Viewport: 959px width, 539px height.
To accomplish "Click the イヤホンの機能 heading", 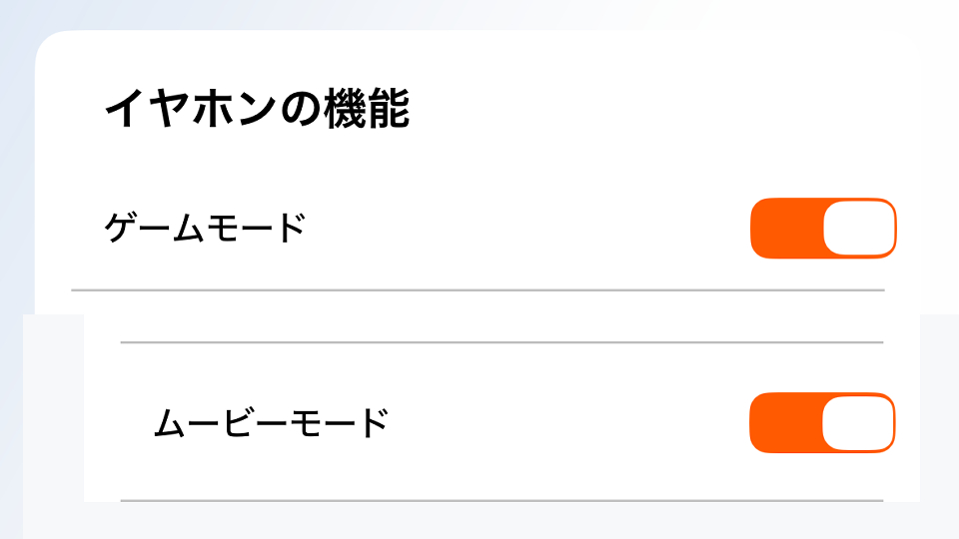I will tap(257, 110).
